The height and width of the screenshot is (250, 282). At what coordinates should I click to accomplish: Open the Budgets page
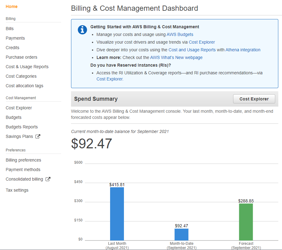click(13, 117)
